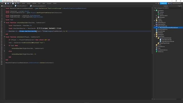Click the ServerStorage icon
The image size is (183, 103).
click(157, 31)
